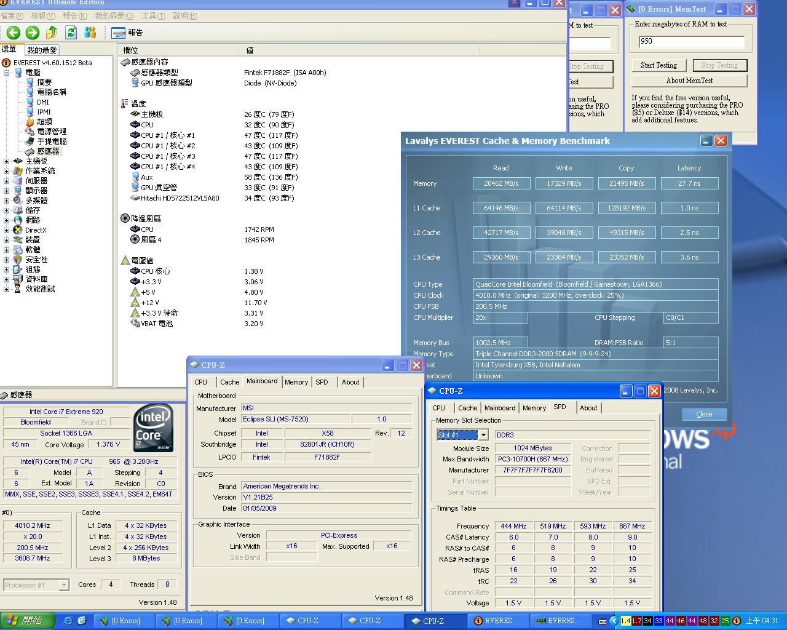Expand hidden tray icons arrow
Viewport: 787px width, 630px height.
tap(614, 621)
